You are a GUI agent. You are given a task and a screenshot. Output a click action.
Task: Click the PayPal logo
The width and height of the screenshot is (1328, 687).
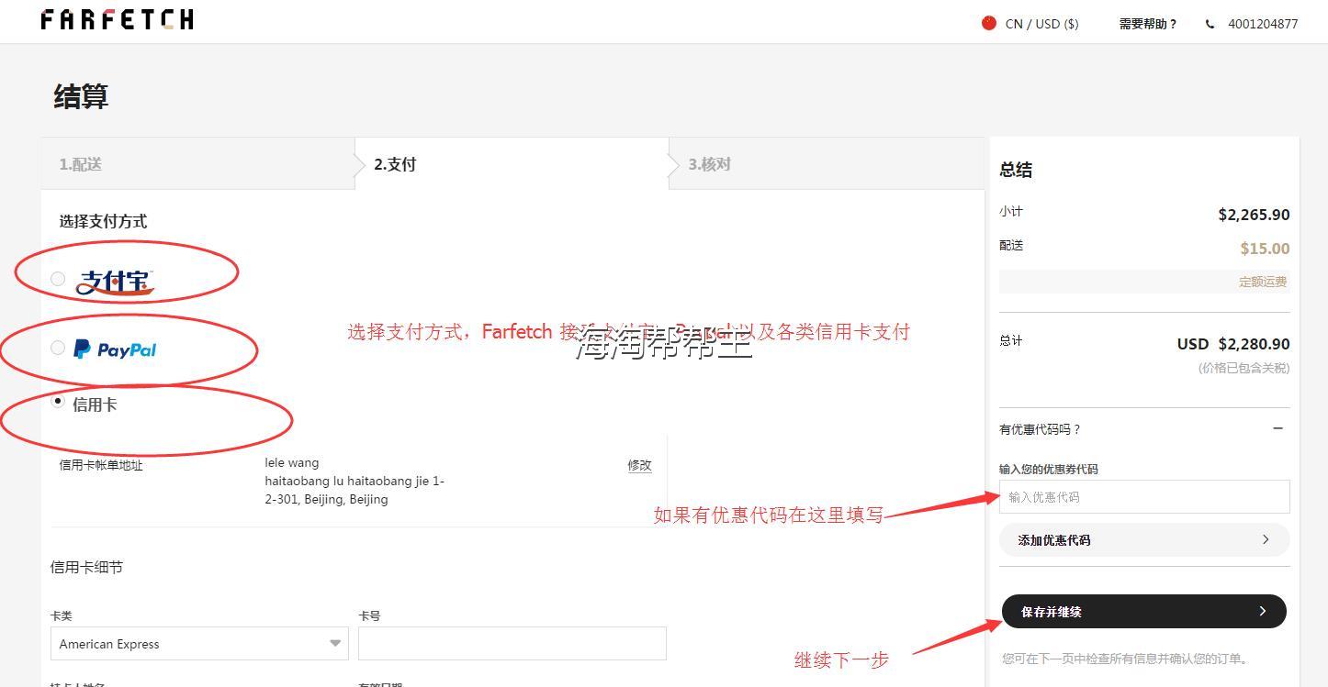click(x=115, y=349)
